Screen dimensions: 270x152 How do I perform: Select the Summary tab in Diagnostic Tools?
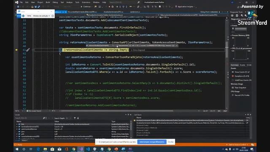pos(235,65)
